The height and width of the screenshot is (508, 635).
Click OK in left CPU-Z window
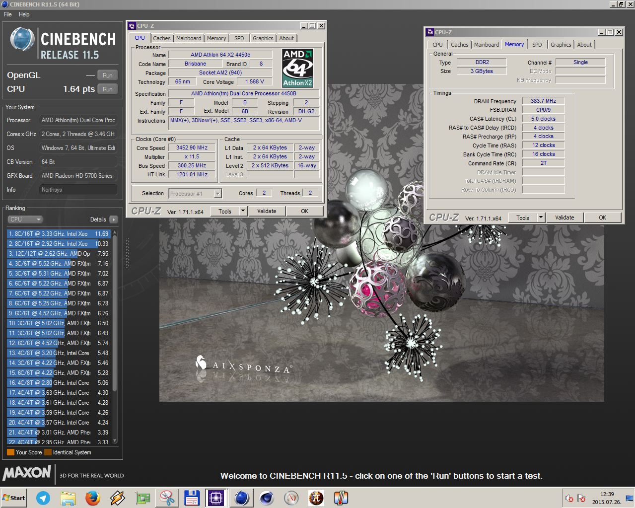(x=305, y=211)
